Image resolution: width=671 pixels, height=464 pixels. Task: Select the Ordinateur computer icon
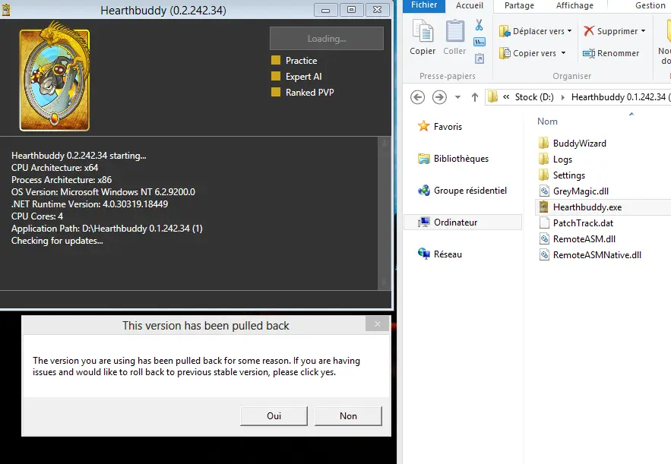[x=424, y=222]
